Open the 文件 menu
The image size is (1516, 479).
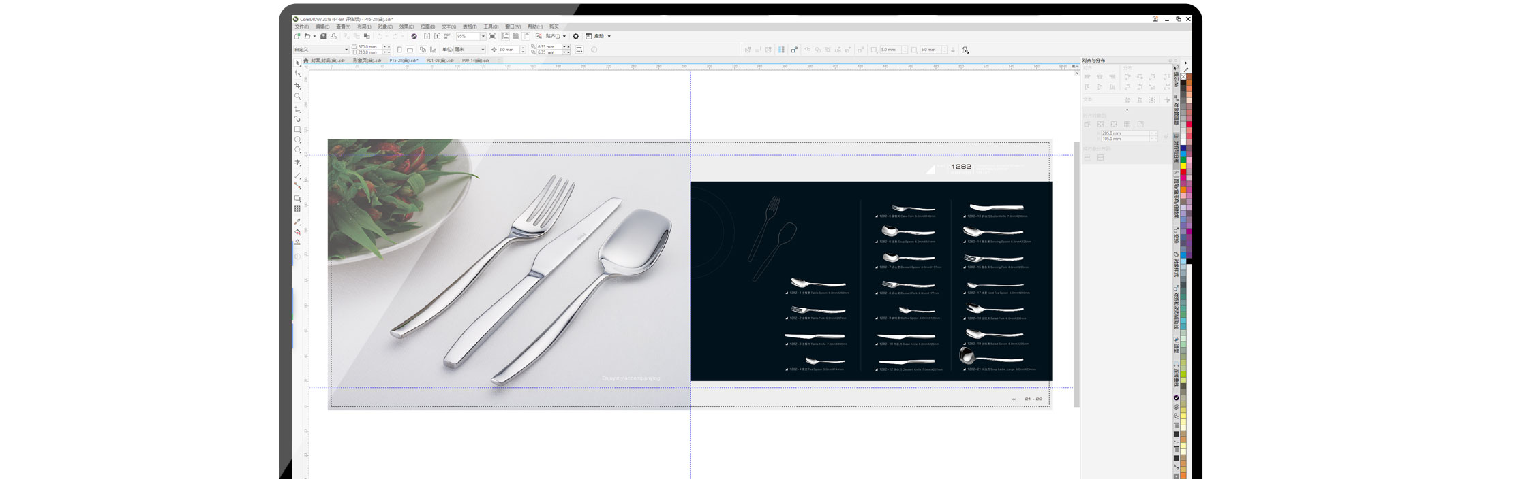(x=301, y=27)
